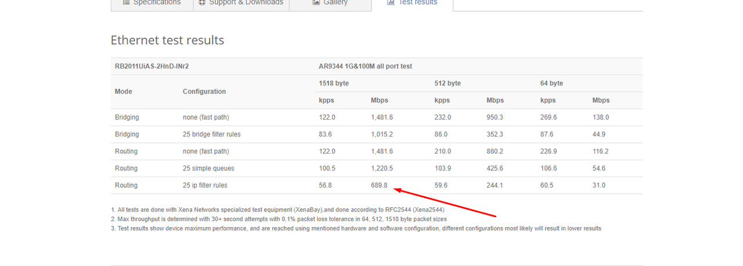This screenshot has width=743, height=266.
Task: Click footnote 3 about device maximum performance
Action: (x=356, y=228)
